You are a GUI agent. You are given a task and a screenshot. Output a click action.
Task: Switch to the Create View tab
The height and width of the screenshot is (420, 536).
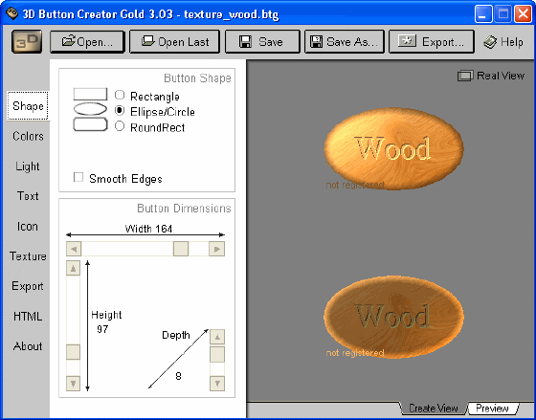coord(433,408)
